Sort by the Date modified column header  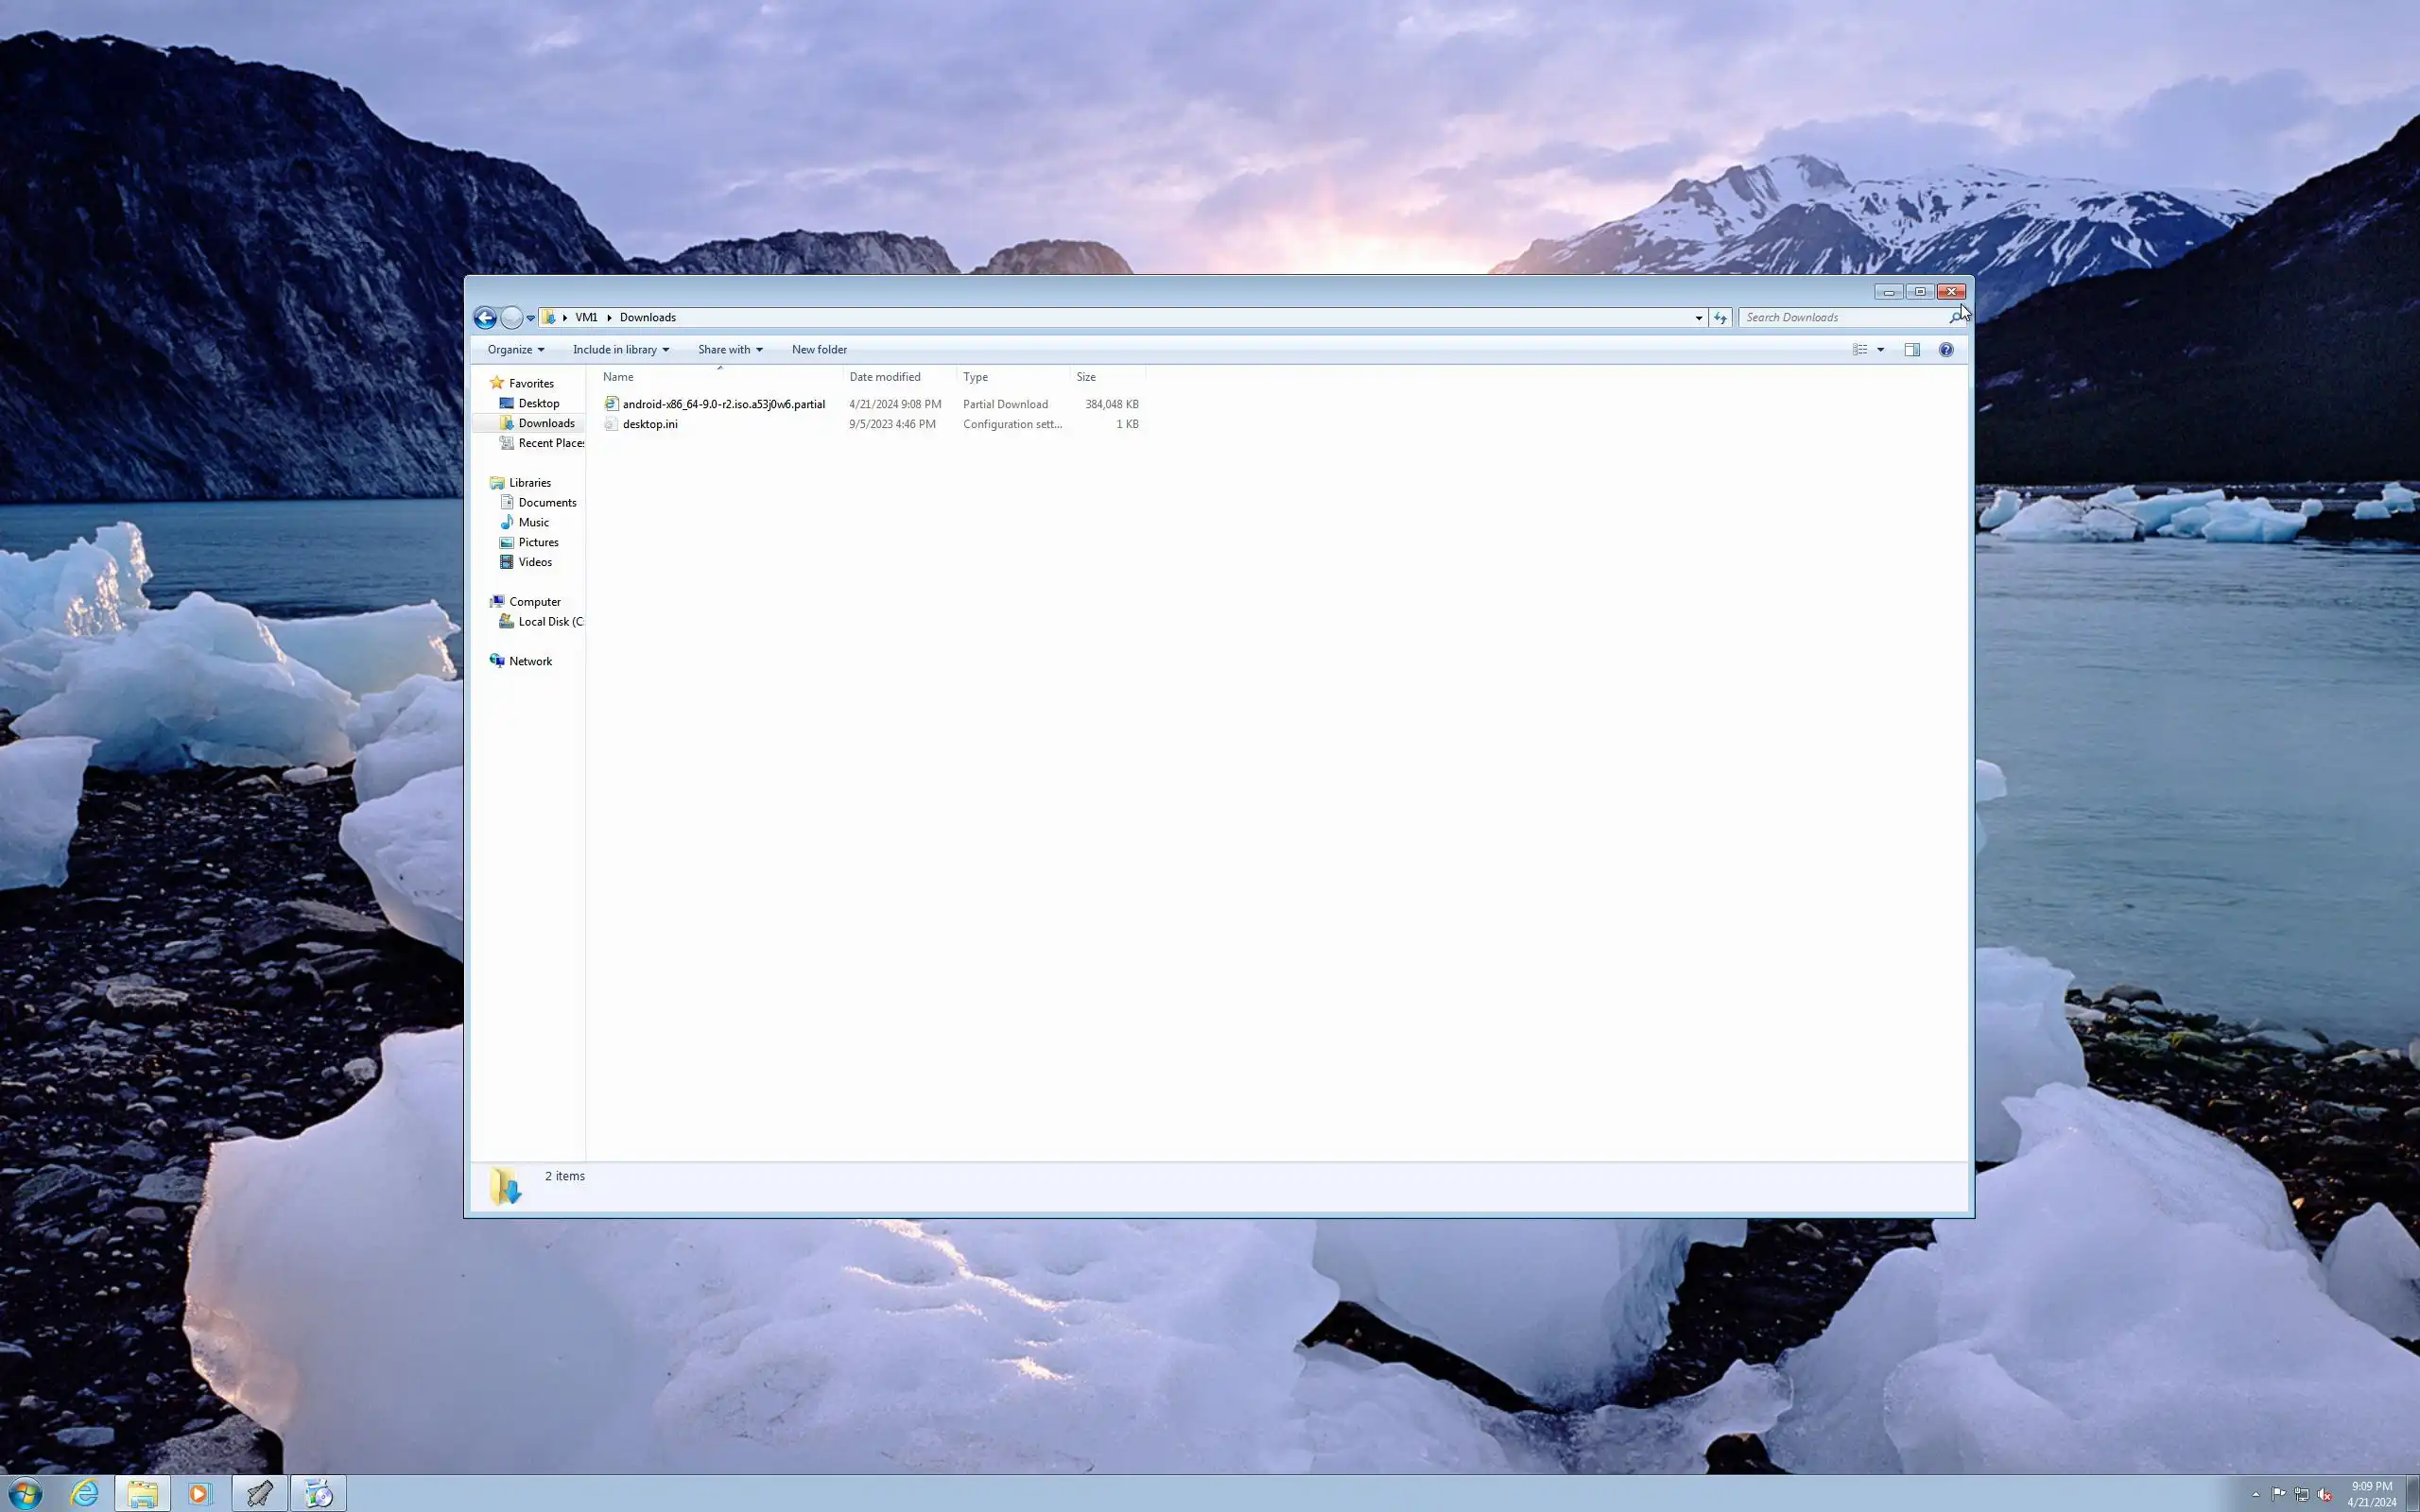885,377
